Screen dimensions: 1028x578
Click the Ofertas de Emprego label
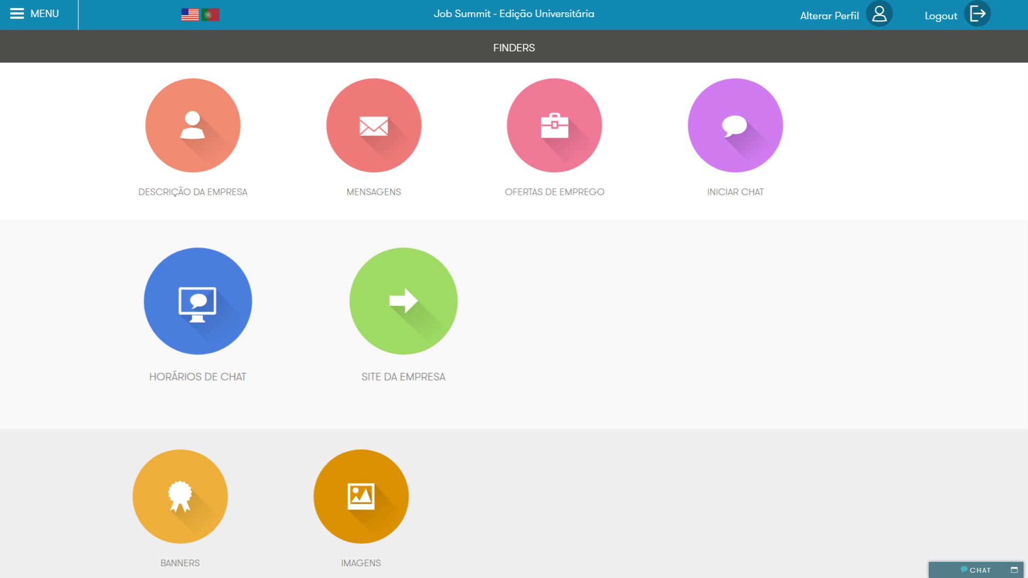coord(554,192)
